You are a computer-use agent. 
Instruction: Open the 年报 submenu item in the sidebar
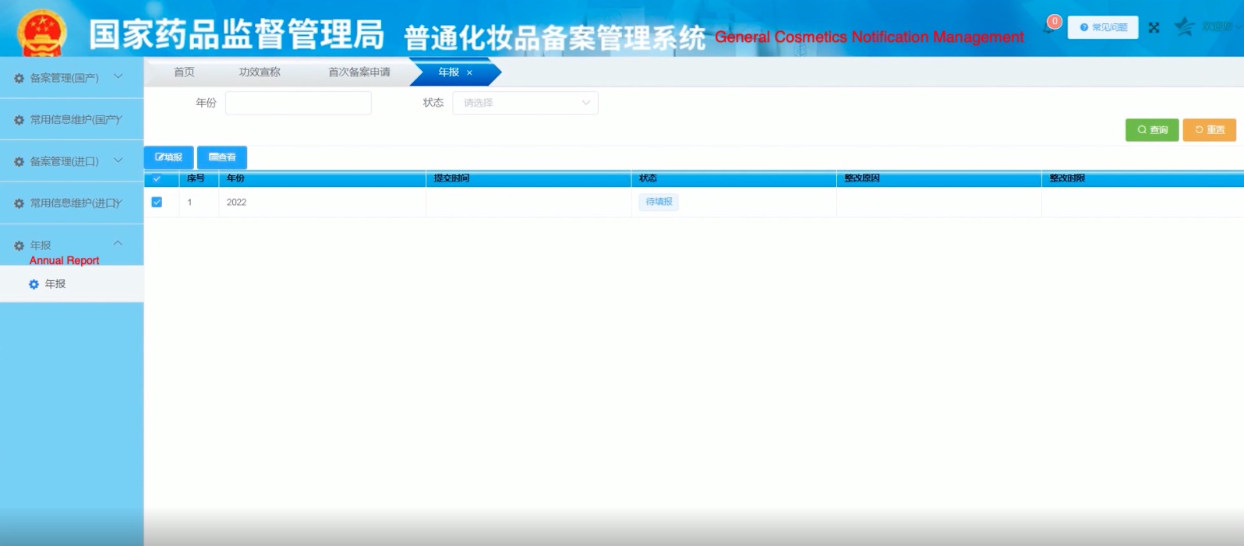pyautogui.click(x=72, y=284)
